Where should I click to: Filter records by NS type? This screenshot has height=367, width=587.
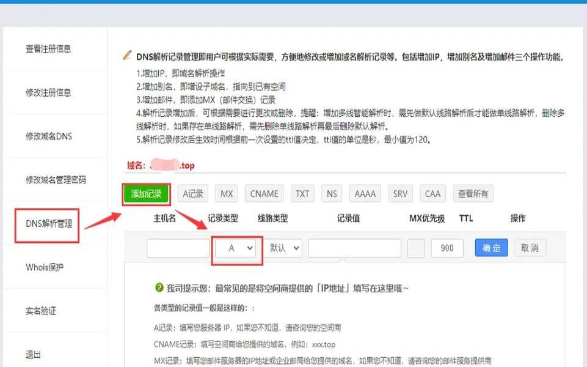coord(331,193)
